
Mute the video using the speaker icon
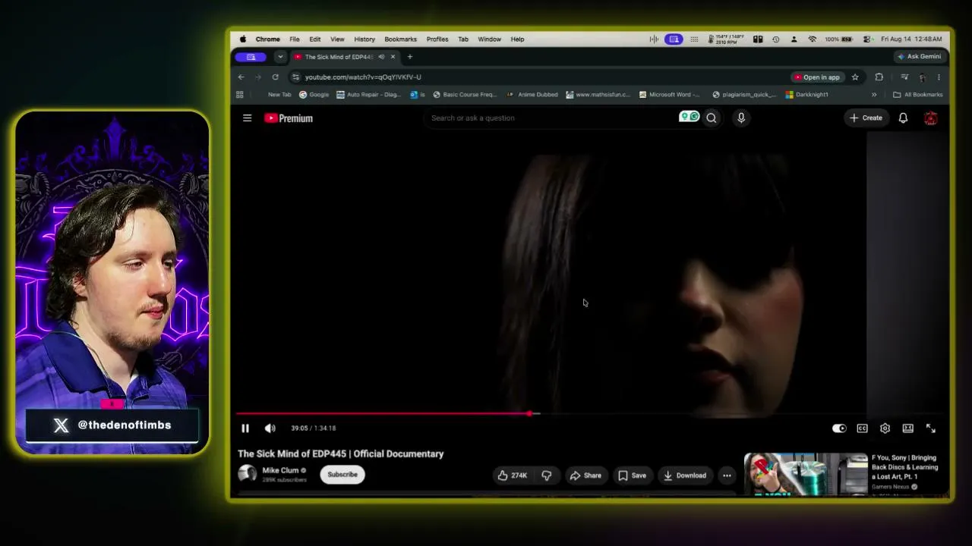pos(270,428)
